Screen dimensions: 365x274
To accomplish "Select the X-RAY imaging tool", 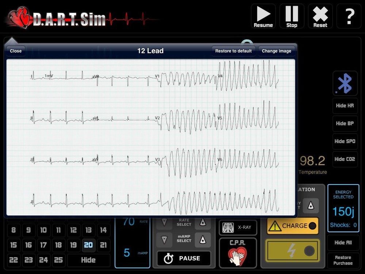I will [x=238, y=227].
